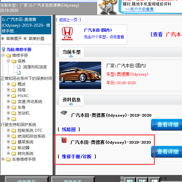The height and width of the screenshot is (182, 182).
Task: Expand the 制动器 folder
Action: click(9, 148)
